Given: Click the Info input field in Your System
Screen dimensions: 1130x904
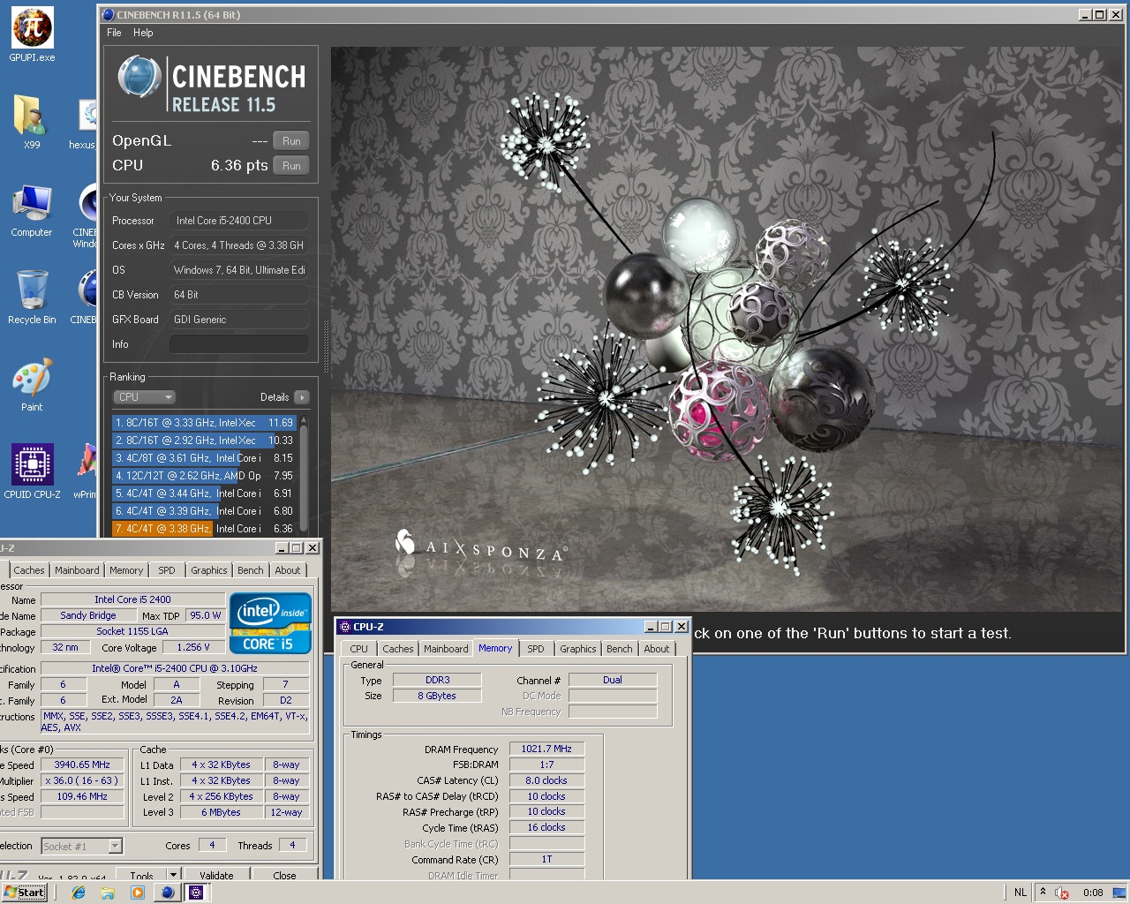Looking at the screenshot, I should point(239,344).
